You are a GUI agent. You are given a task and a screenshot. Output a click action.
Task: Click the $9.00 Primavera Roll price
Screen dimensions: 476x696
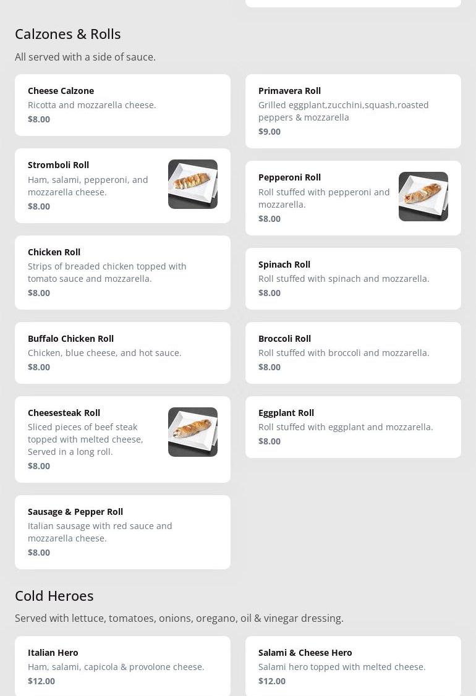click(270, 132)
